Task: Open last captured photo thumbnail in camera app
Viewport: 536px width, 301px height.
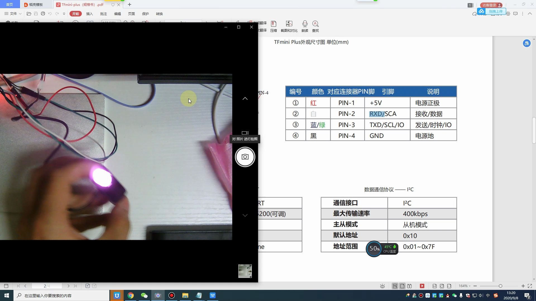Action: tap(245, 271)
